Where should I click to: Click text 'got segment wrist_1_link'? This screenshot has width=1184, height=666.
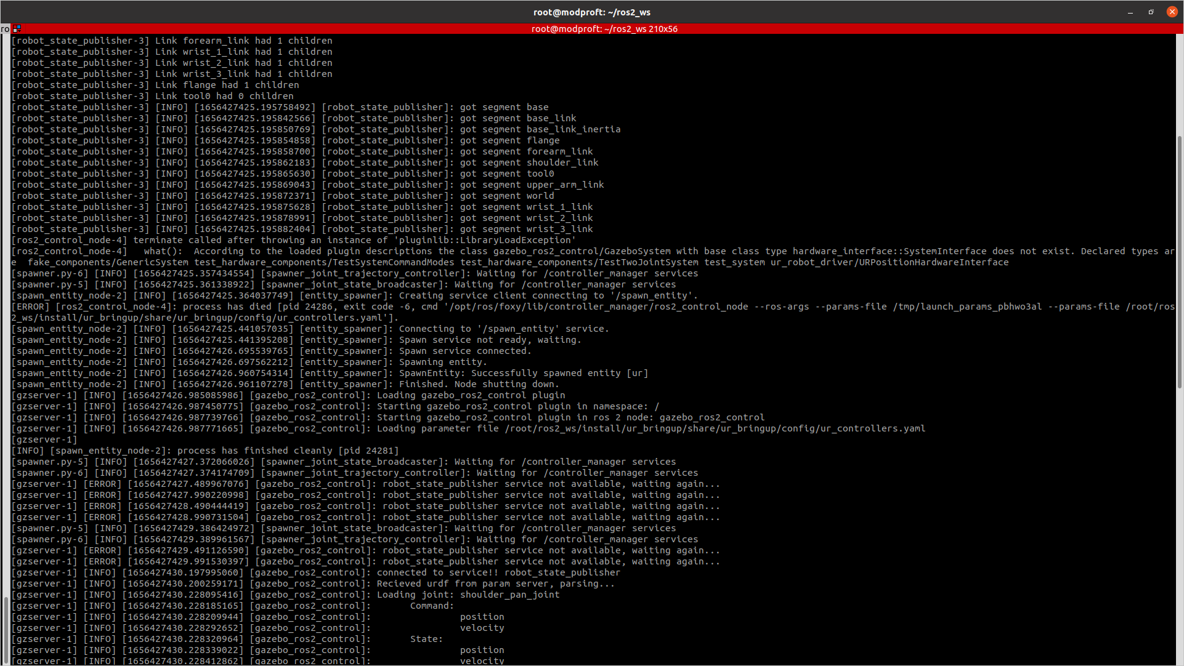526,207
